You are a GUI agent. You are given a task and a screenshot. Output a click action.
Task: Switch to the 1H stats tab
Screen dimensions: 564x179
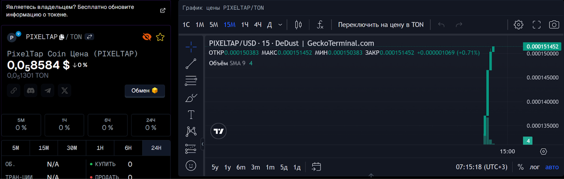pyautogui.click(x=100, y=148)
